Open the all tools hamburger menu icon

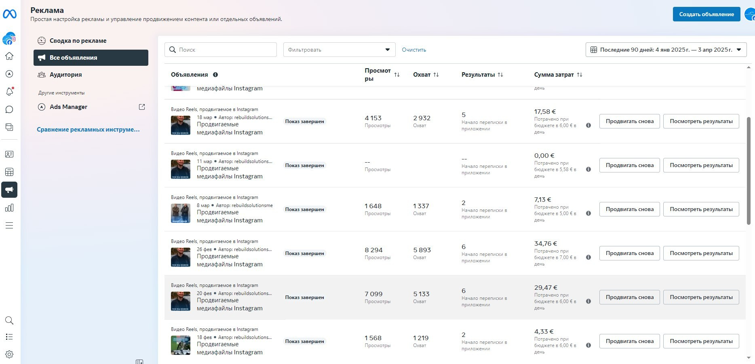[9, 226]
